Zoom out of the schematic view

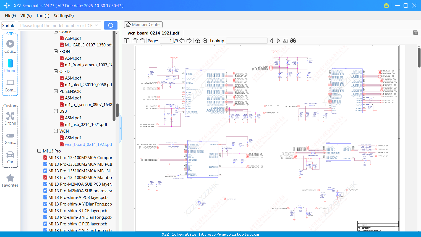pos(205,41)
